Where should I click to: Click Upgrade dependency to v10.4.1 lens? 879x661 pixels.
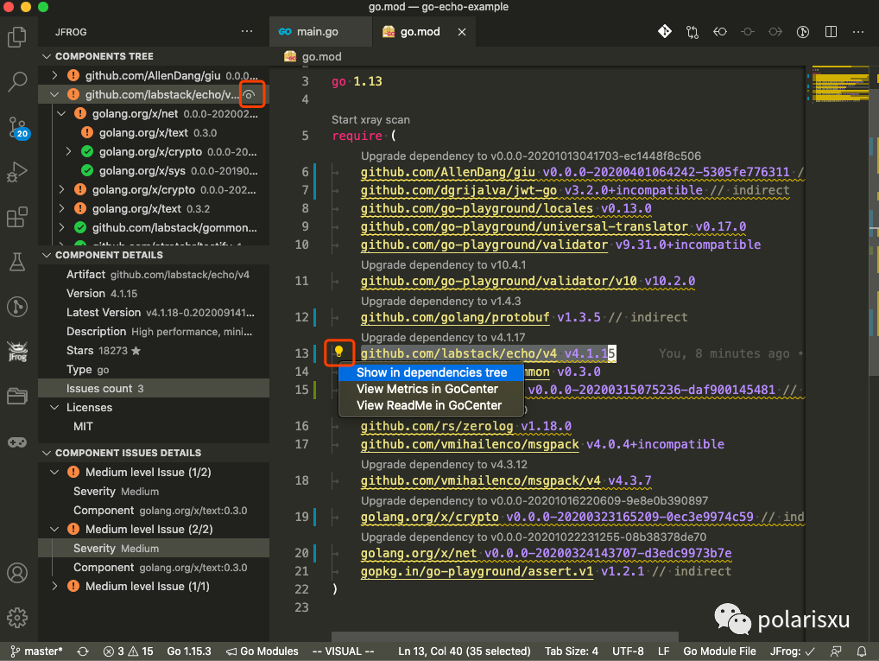pyautogui.click(x=444, y=264)
